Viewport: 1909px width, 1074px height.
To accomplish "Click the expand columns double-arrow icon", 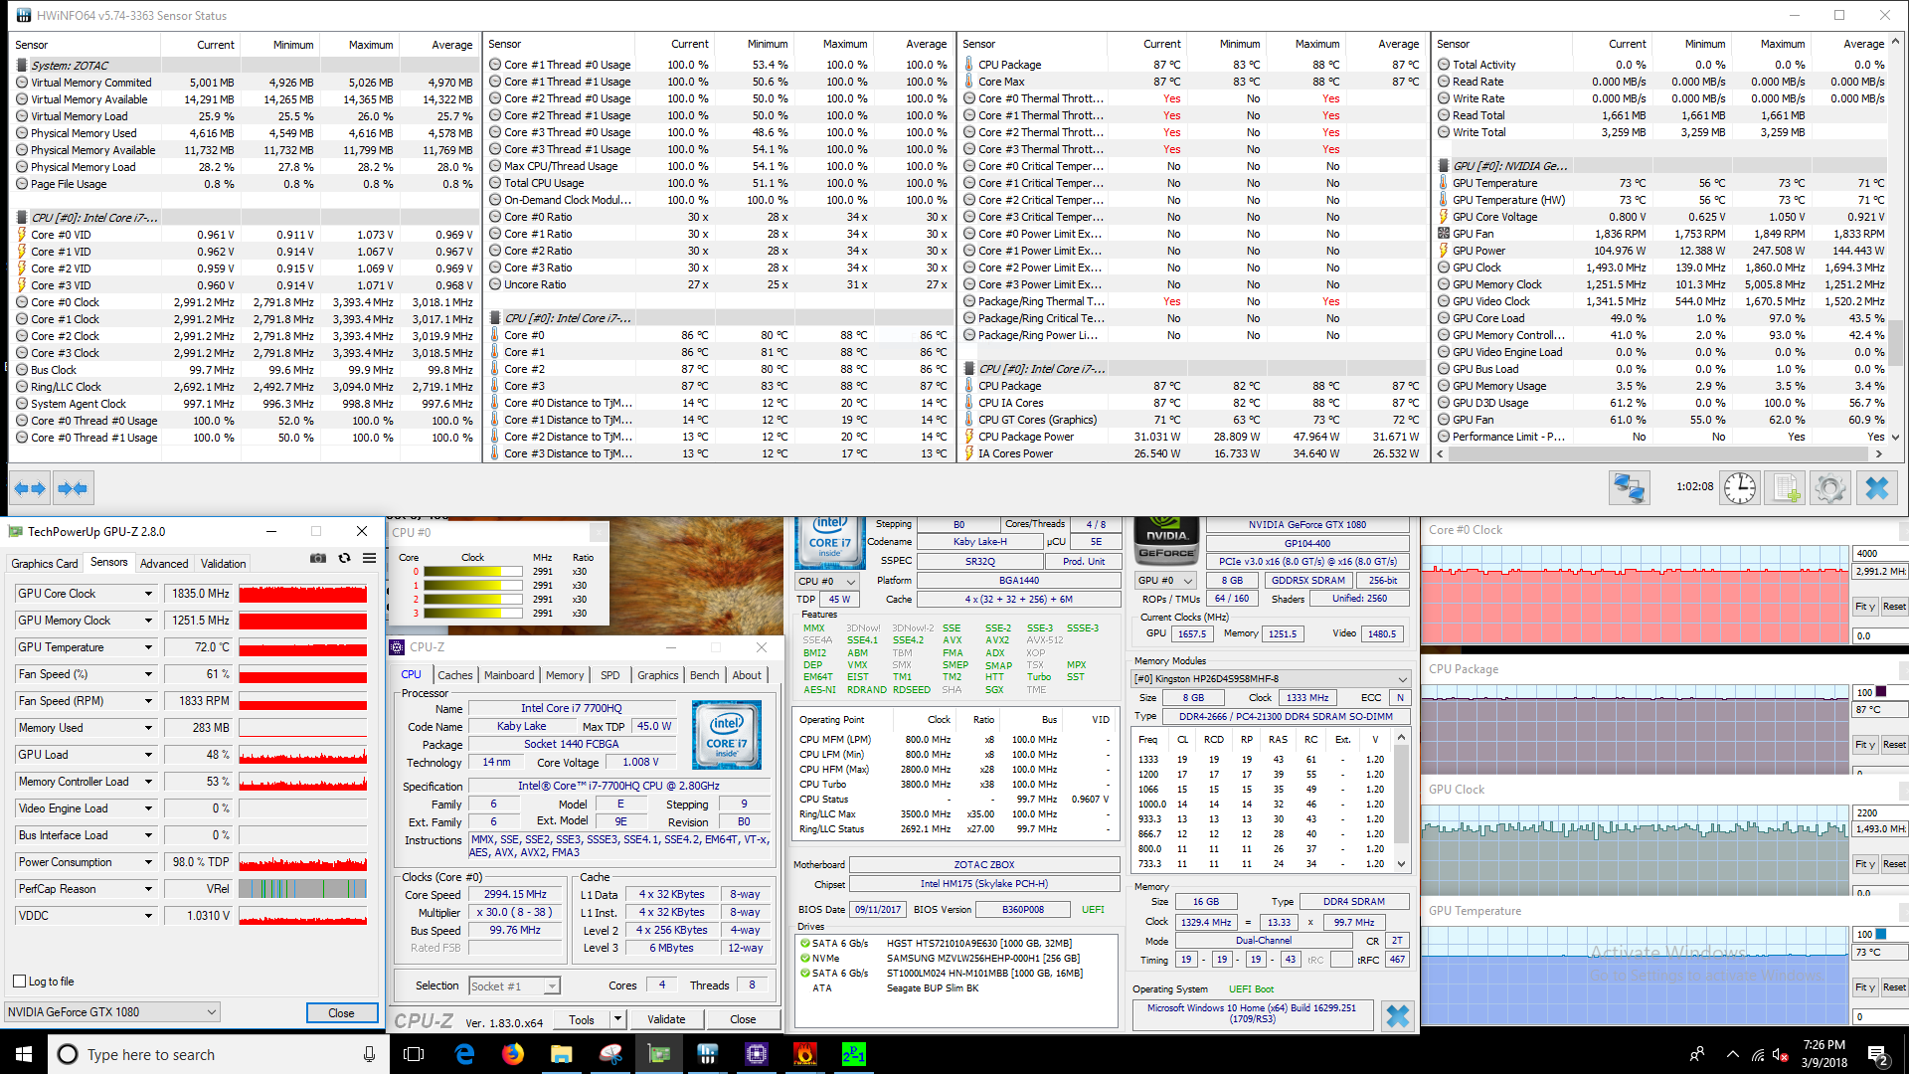I will click(x=30, y=488).
